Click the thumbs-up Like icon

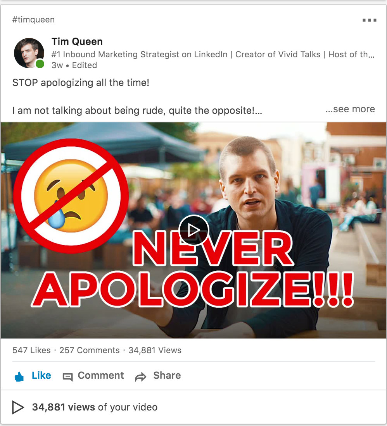pos(19,376)
